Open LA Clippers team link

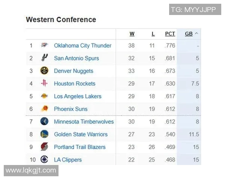point(68,160)
